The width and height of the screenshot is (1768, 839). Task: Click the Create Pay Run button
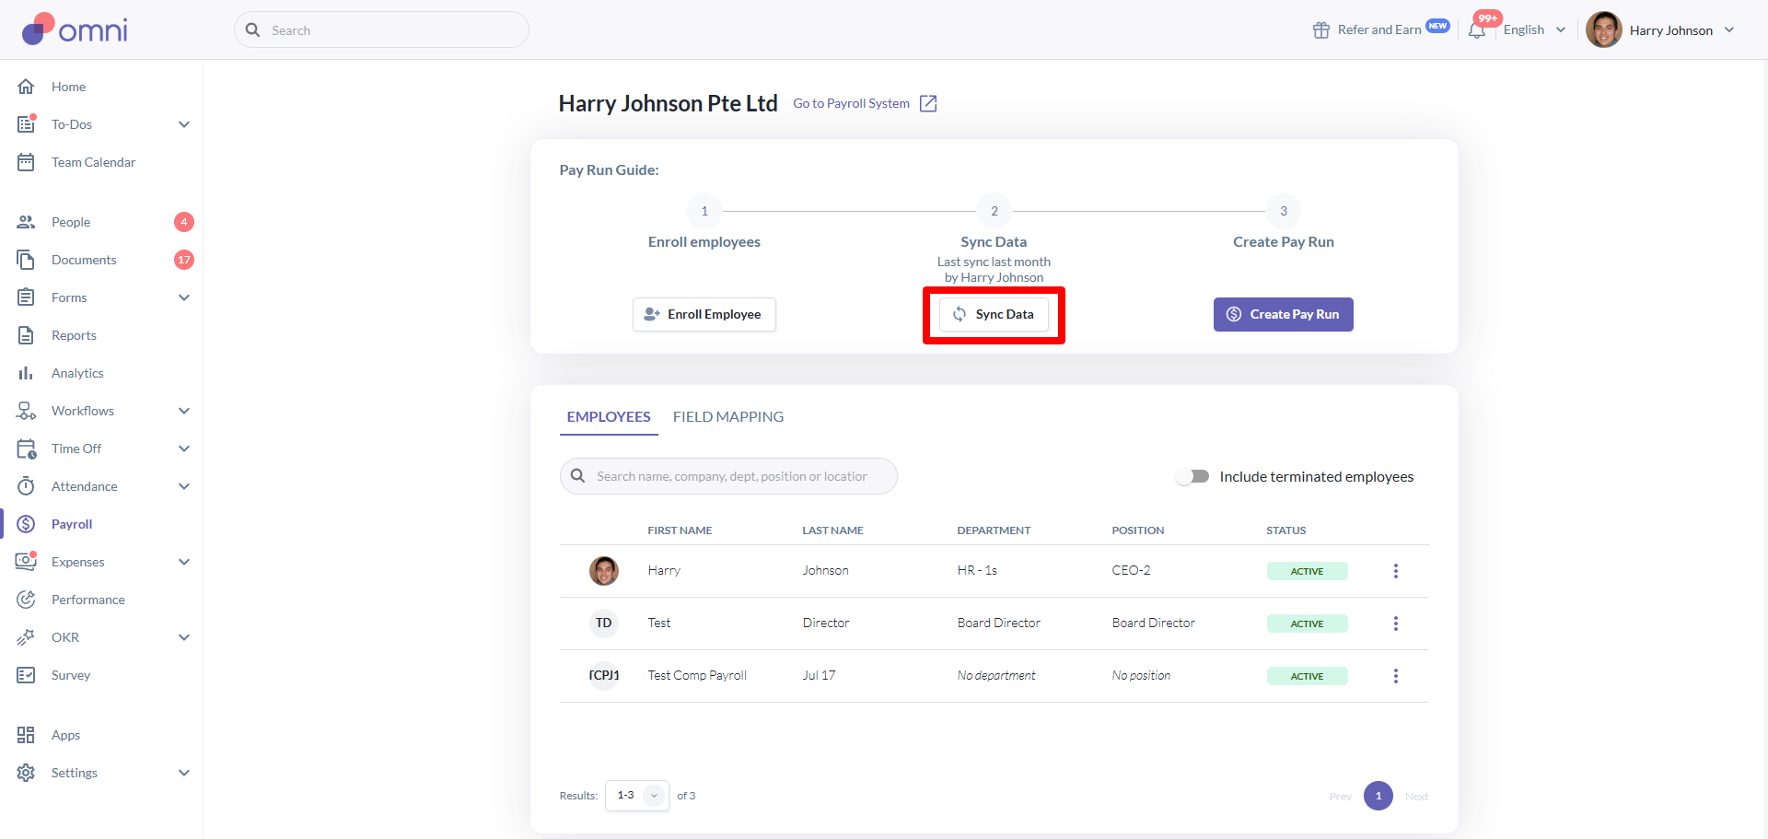tap(1284, 314)
